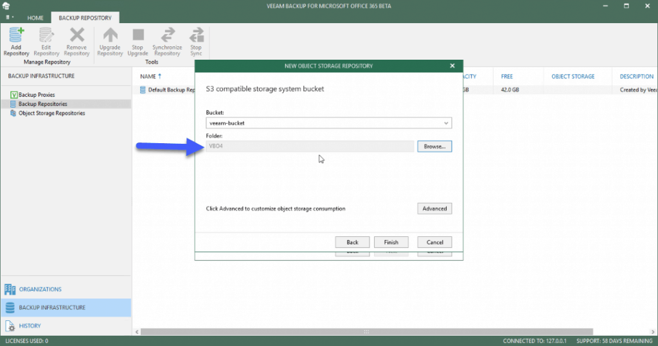Click the Connected To status text
Screen dimensions: 658x346
(x=535, y=341)
